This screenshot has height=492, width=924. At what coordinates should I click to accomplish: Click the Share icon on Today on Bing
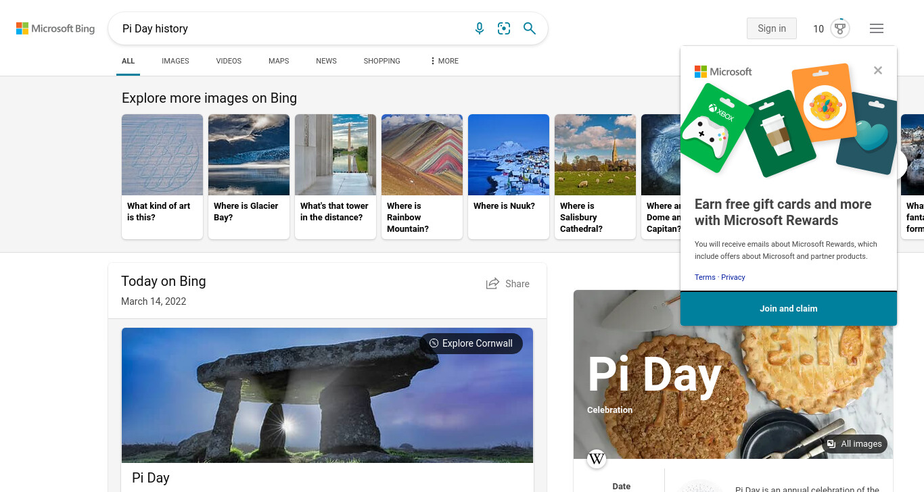492,284
